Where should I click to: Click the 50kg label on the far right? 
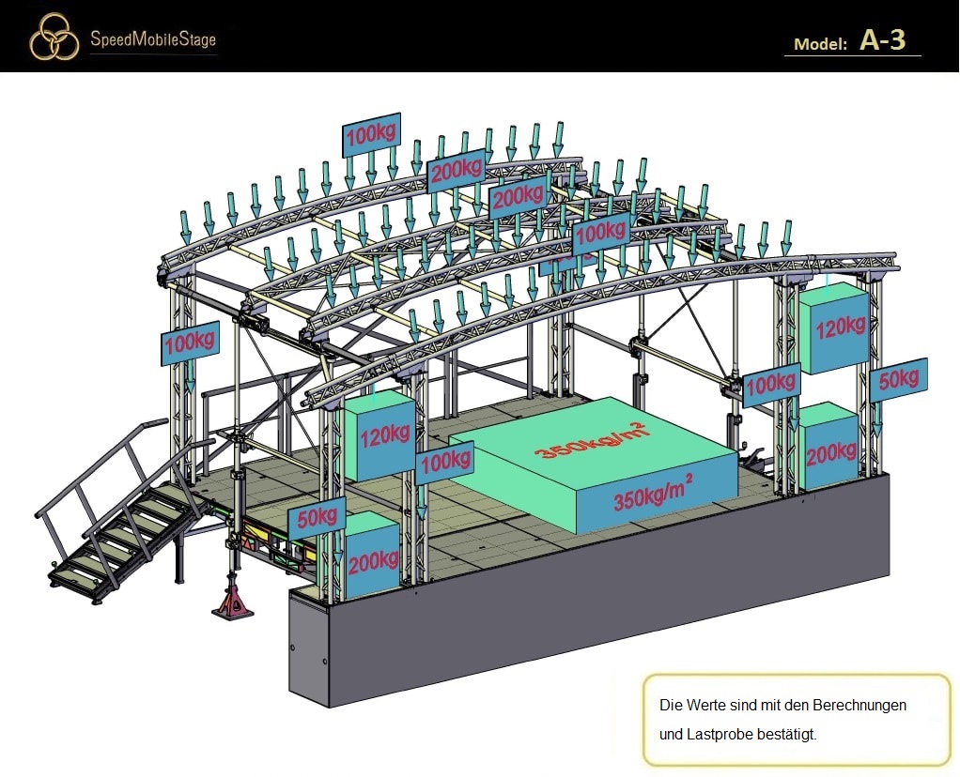(899, 379)
